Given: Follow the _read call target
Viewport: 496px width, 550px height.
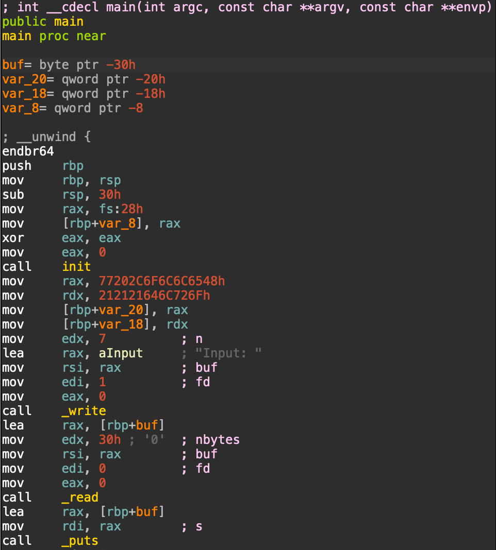Looking at the screenshot, I should [x=80, y=497].
